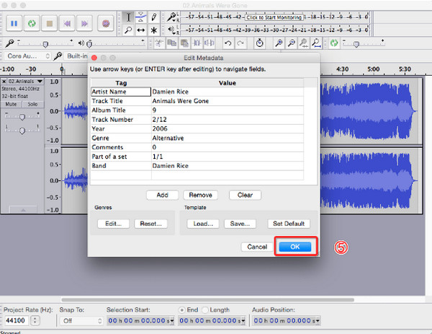The height and width of the screenshot is (334, 432).
Task: Click the Add tag button
Action: click(162, 195)
